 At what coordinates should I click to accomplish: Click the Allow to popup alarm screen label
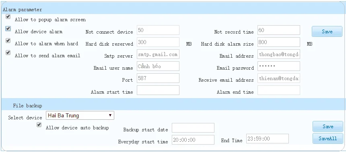50,20
